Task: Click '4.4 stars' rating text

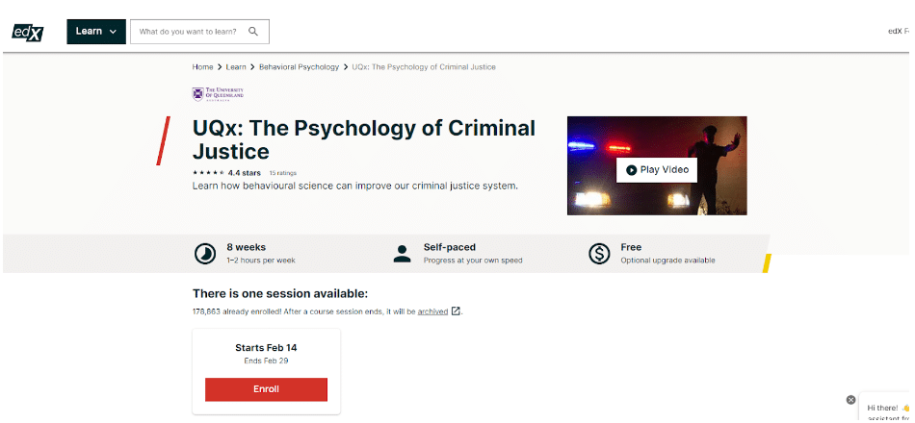Action: pyautogui.click(x=245, y=173)
